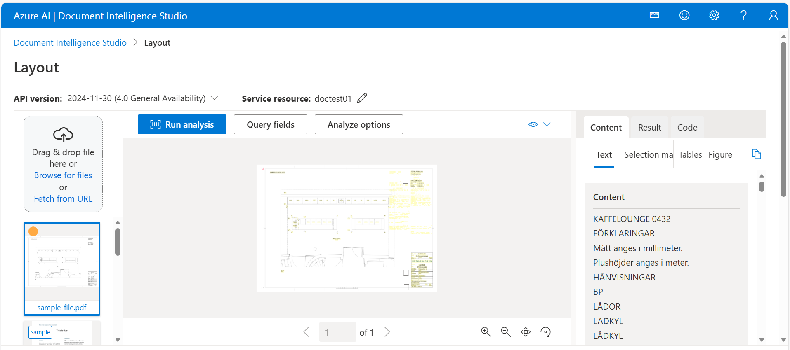The width and height of the screenshot is (790, 350).
Task: Rotate the document preview
Action: (545, 332)
